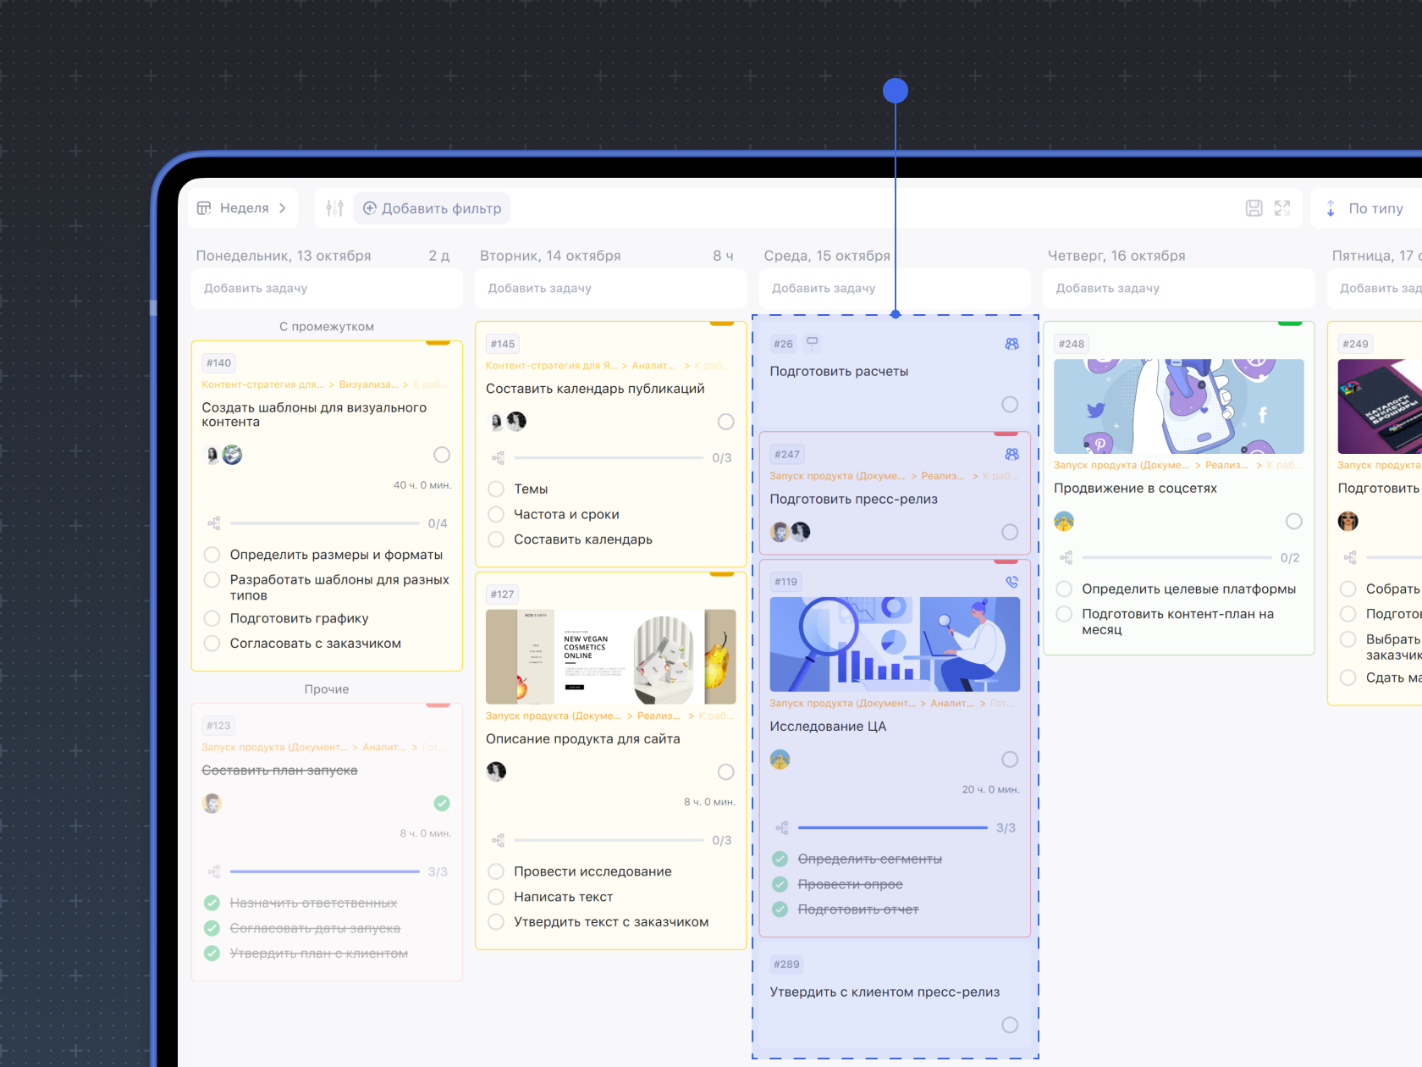Image resolution: width=1422 pixels, height=1067 pixels.
Task: Click the filter settings sliders icon
Action: point(334,208)
